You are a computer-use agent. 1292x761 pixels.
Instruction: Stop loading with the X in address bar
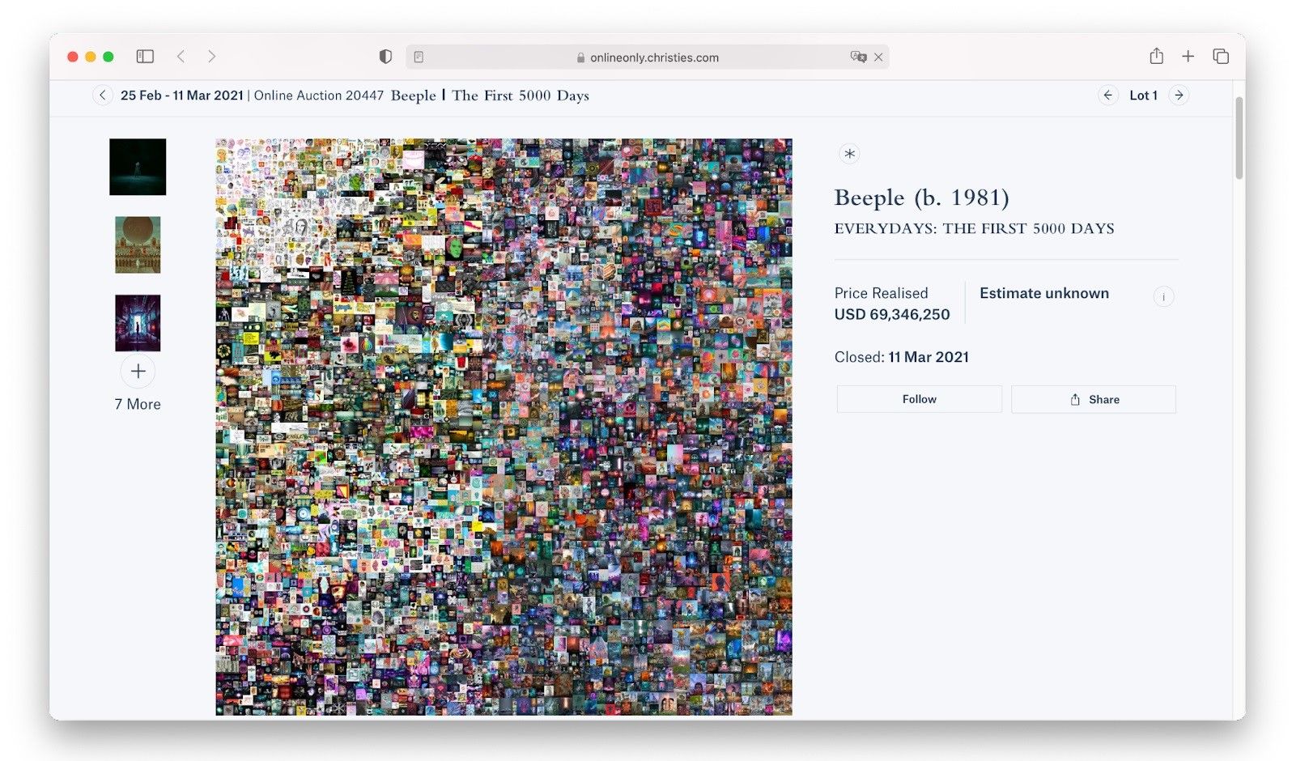pos(878,57)
